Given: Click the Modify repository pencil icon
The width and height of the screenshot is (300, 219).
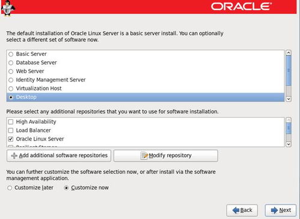Looking at the screenshot, I should click(x=144, y=155).
